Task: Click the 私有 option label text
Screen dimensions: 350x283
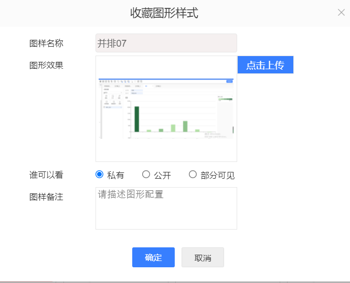Action: point(115,175)
